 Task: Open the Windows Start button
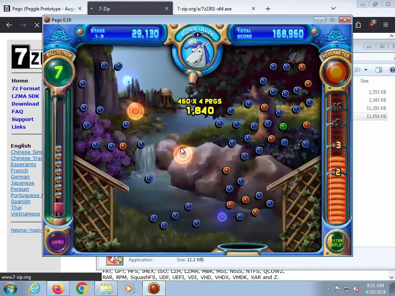[10, 288]
